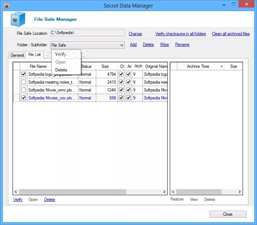Click left arrow of file list scrollbar
Image resolution: width=257 pixels, height=225 pixels.
[16, 192]
